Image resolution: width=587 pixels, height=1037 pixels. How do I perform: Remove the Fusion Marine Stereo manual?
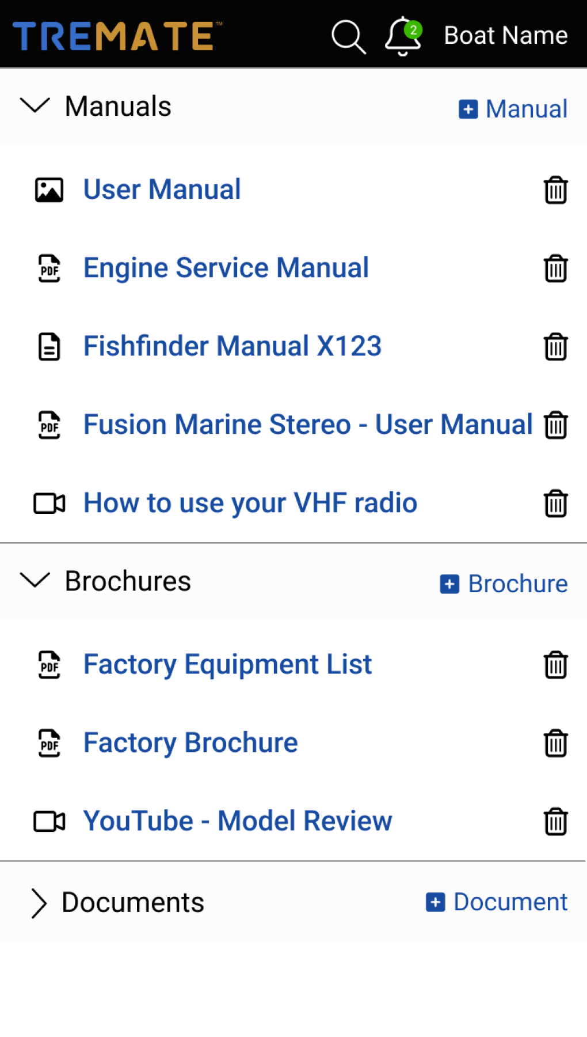[555, 425]
